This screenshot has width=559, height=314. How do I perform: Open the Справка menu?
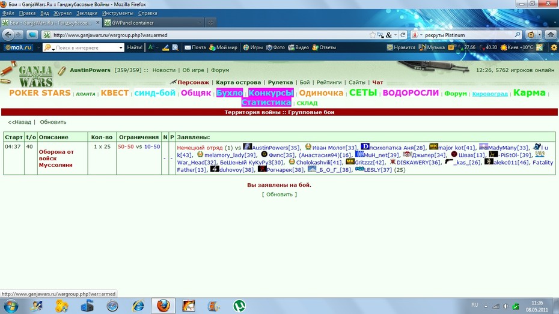pyautogui.click(x=147, y=13)
